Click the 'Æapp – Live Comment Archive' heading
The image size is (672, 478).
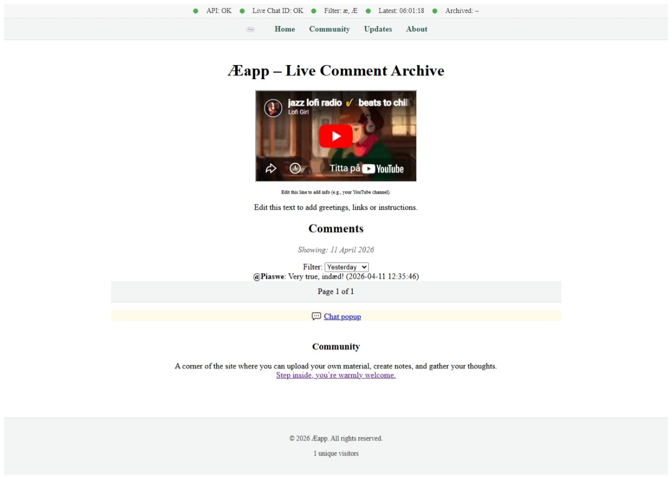[x=336, y=71]
